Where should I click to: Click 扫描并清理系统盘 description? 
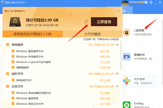(143, 34)
